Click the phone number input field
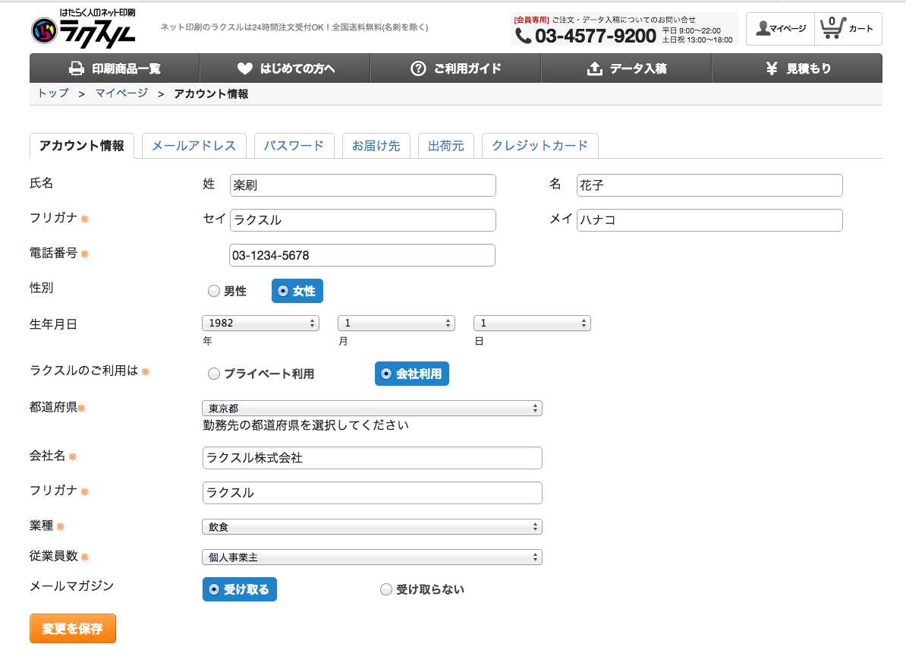Screen dimensions: 906x666 (362, 255)
